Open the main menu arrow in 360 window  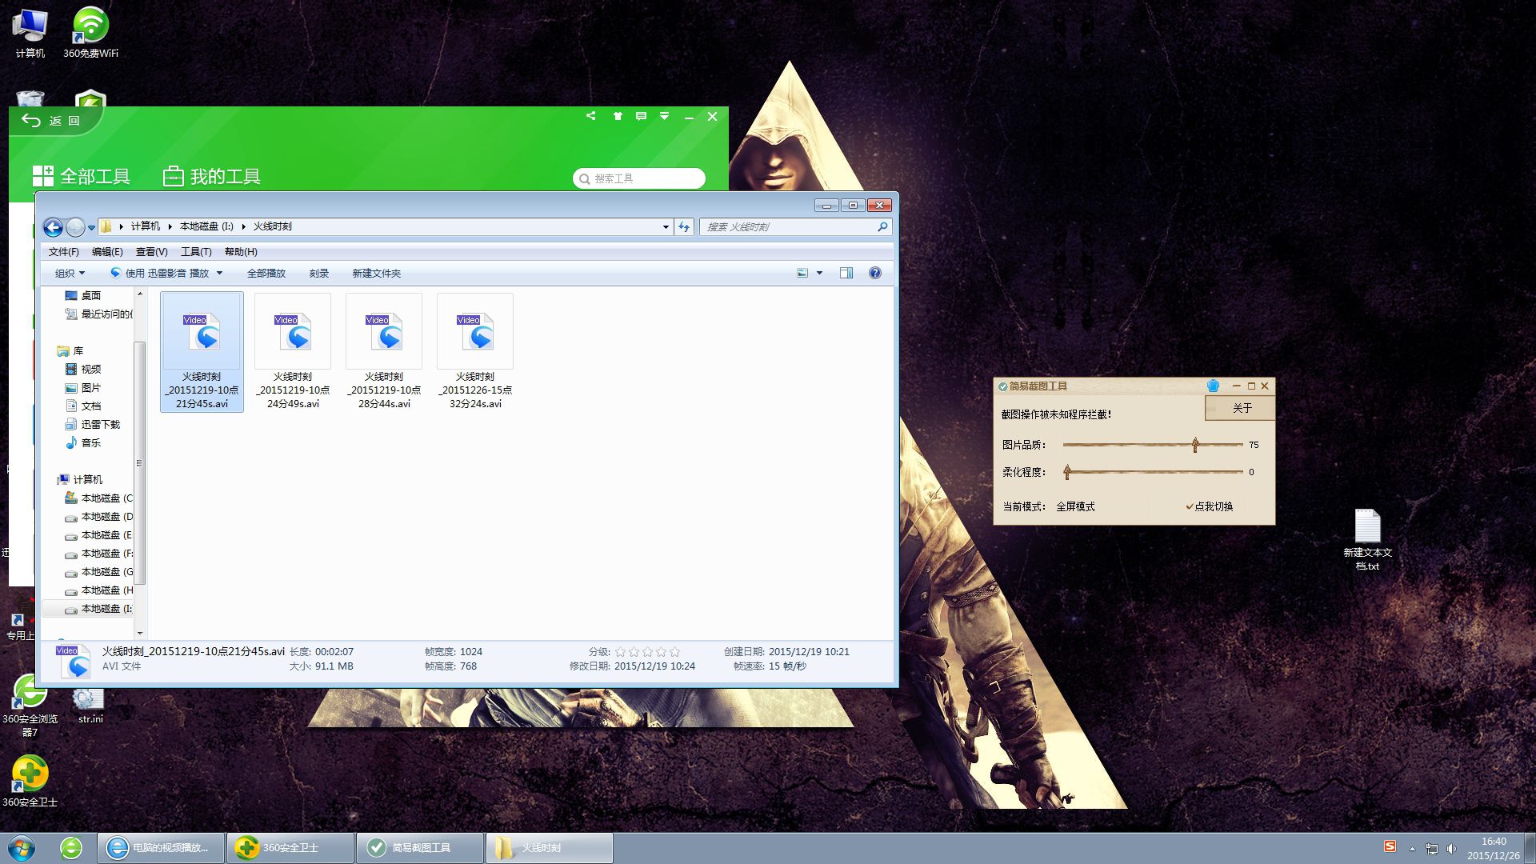(664, 116)
